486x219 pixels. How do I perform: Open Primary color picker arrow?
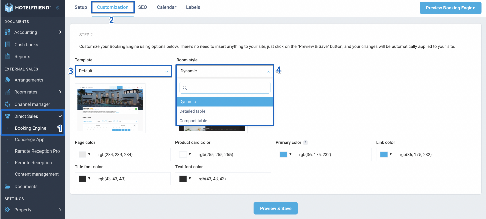[x=290, y=154]
